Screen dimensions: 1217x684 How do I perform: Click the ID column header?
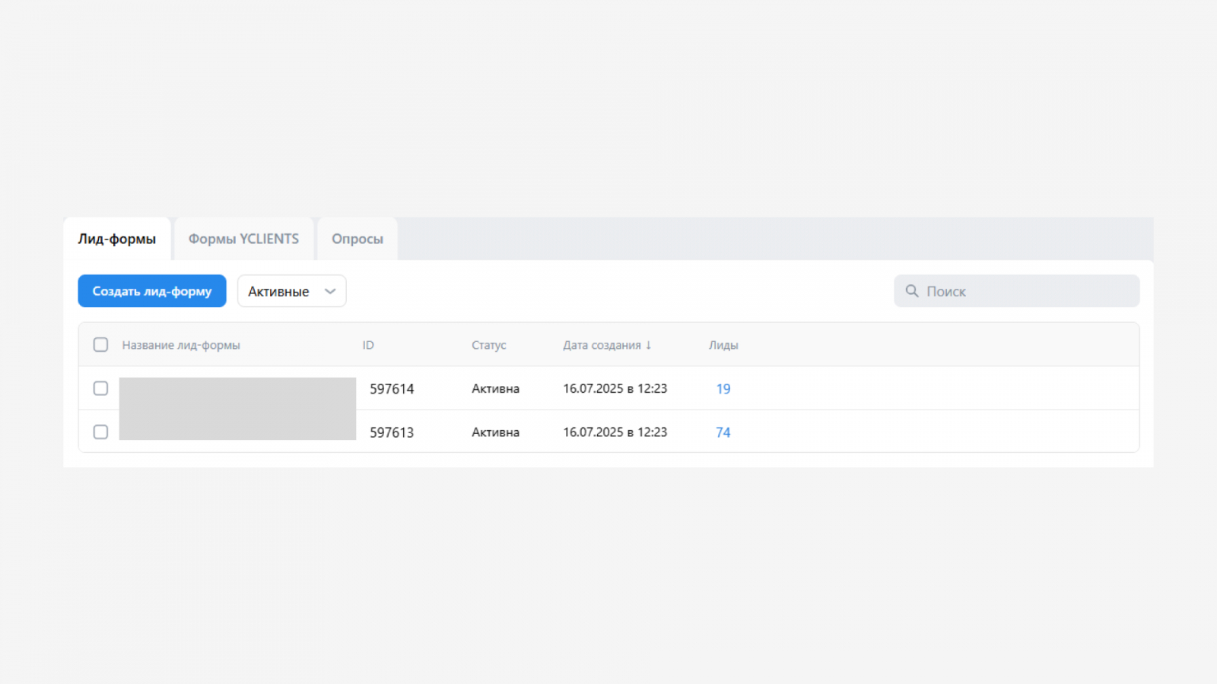368,345
